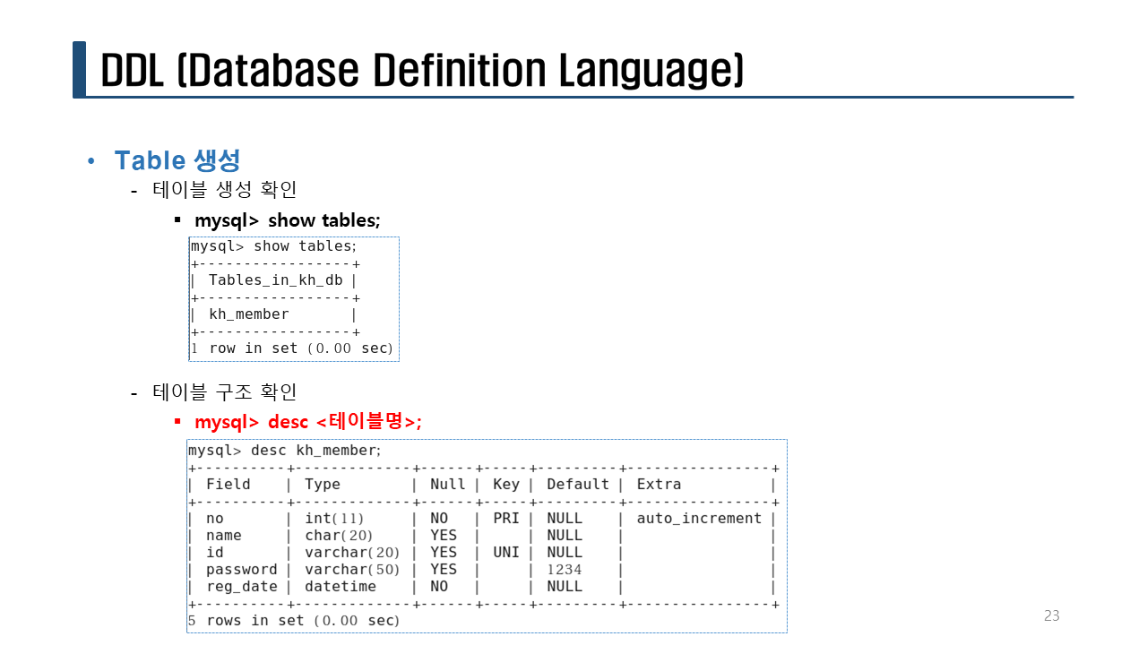Click the 'int(11)' type cell
This screenshot has height=645, width=1147.
(x=334, y=519)
